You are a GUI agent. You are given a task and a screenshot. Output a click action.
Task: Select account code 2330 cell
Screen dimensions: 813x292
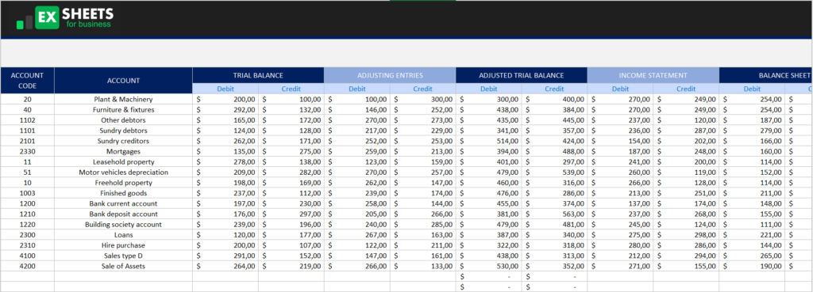point(28,151)
